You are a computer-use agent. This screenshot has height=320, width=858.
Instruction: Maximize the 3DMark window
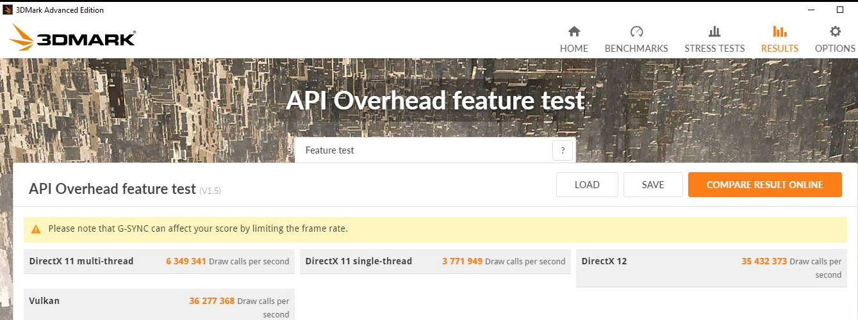coord(840,10)
